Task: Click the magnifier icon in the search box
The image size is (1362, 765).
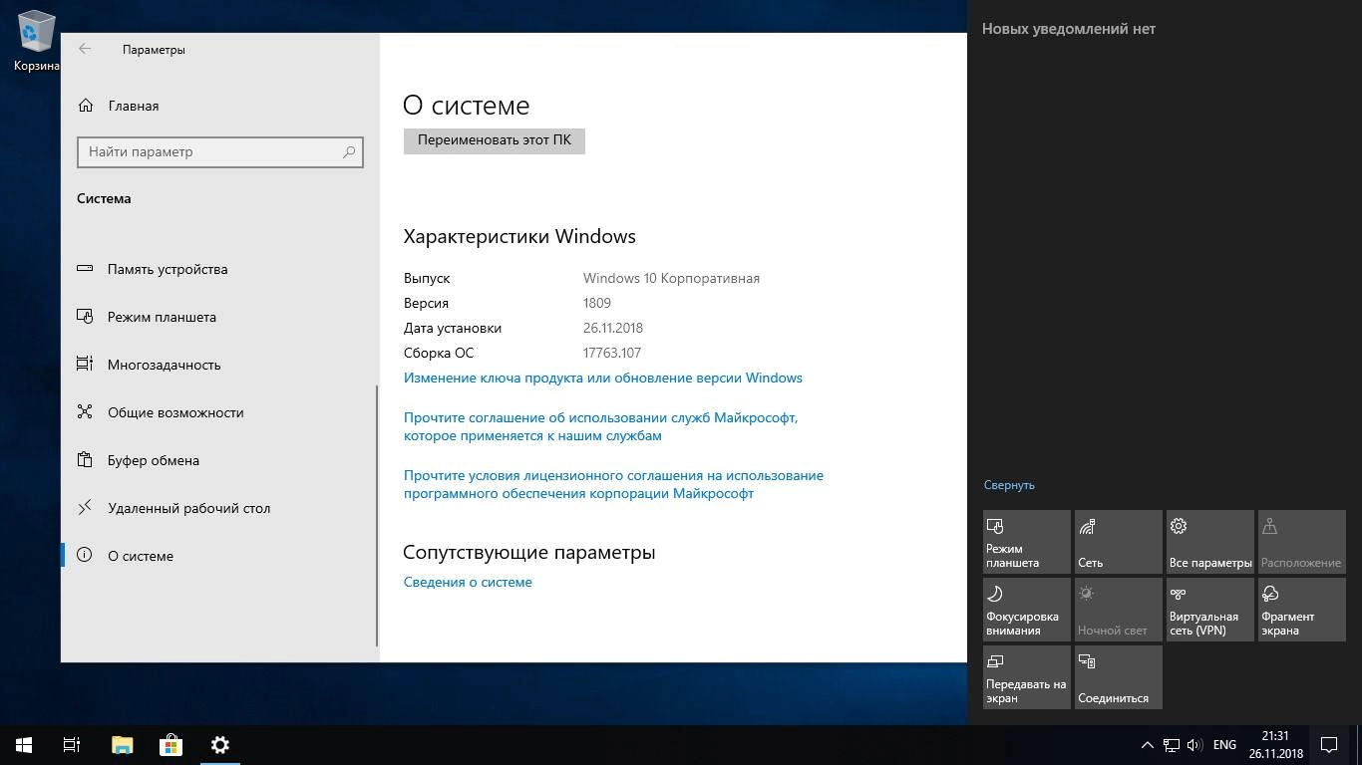Action: [x=349, y=152]
